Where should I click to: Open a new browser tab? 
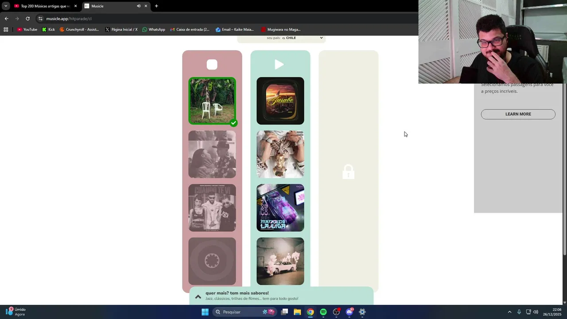click(x=156, y=6)
